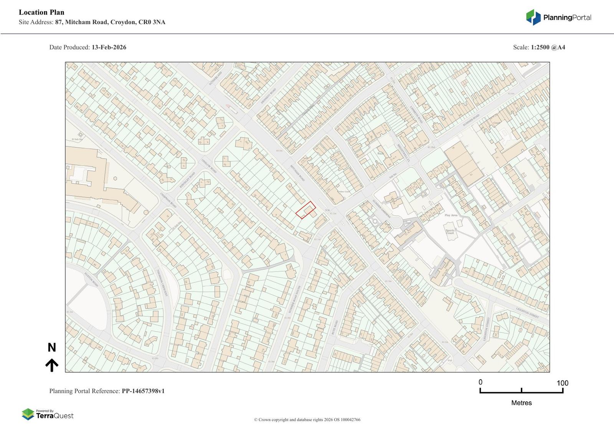Click the Play Area map label
The width and height of the screenshot is (614, 434).
point(451,215)
